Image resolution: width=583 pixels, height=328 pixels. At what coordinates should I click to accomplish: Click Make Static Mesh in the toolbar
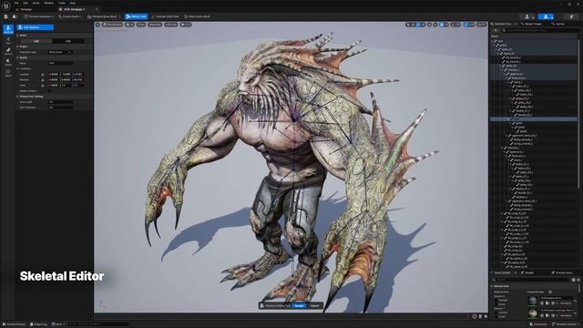pyautogui.click(x=197, y=16)
